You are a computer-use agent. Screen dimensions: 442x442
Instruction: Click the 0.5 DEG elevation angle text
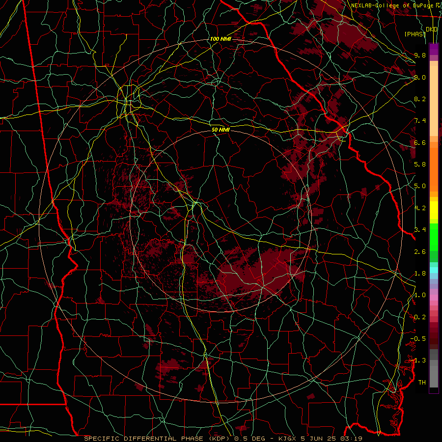[x=249, y=439]
